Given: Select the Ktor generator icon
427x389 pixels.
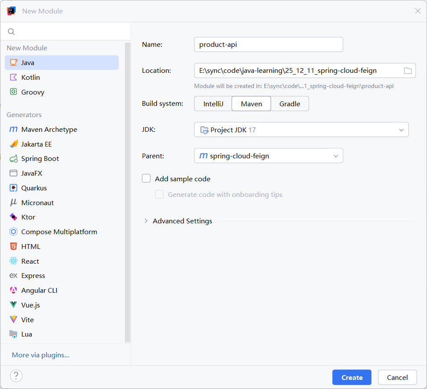Looking at the screenshot, I should click(13, 217).
